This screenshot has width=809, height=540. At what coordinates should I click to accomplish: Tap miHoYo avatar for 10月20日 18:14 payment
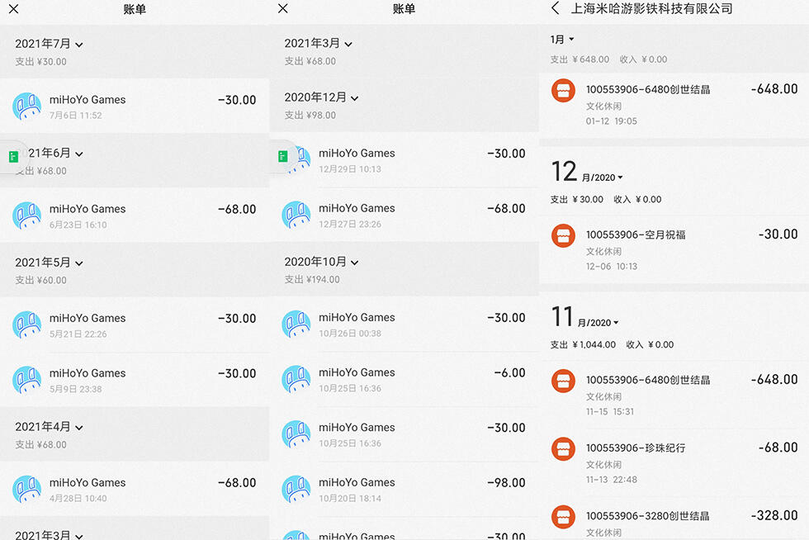(296, 490)
